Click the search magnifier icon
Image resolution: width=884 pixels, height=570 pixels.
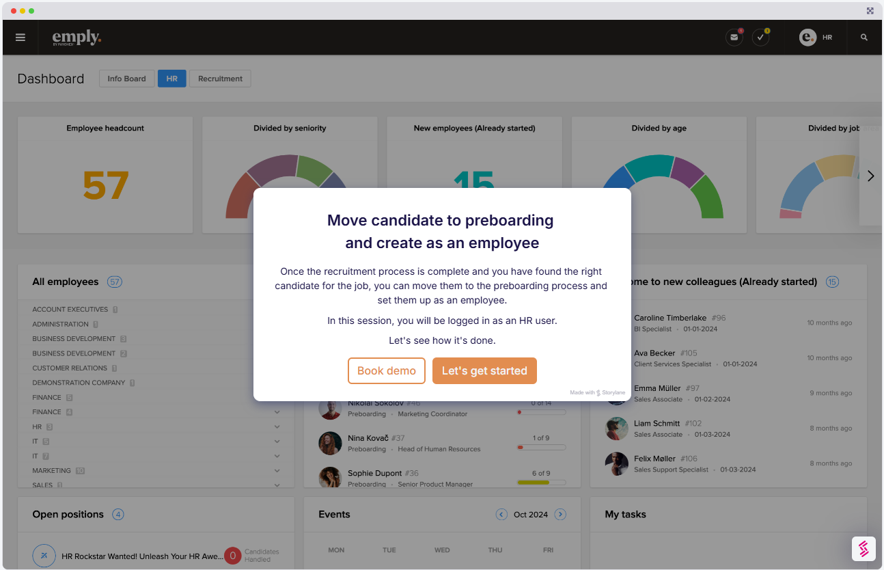[864, 38]
